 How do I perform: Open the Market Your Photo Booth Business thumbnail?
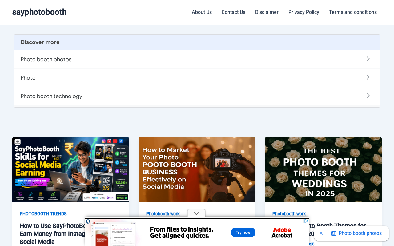pos(197,169)
